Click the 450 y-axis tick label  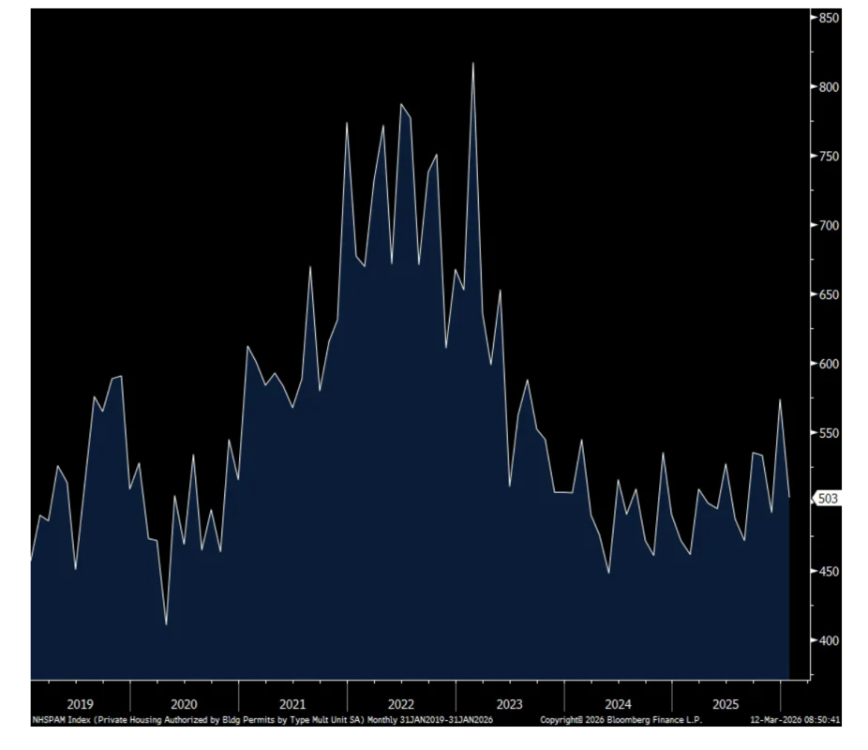[827, 571]
